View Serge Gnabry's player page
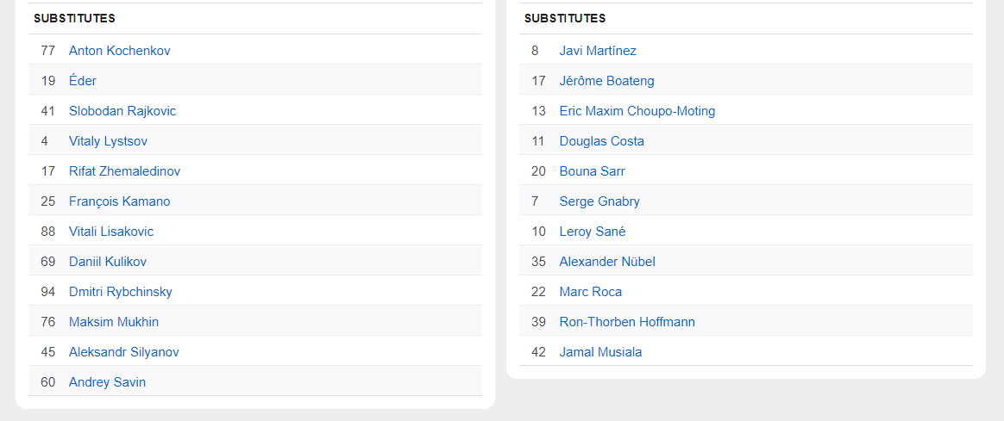Viewport: 1004px width, 421px height. [599, 201]
